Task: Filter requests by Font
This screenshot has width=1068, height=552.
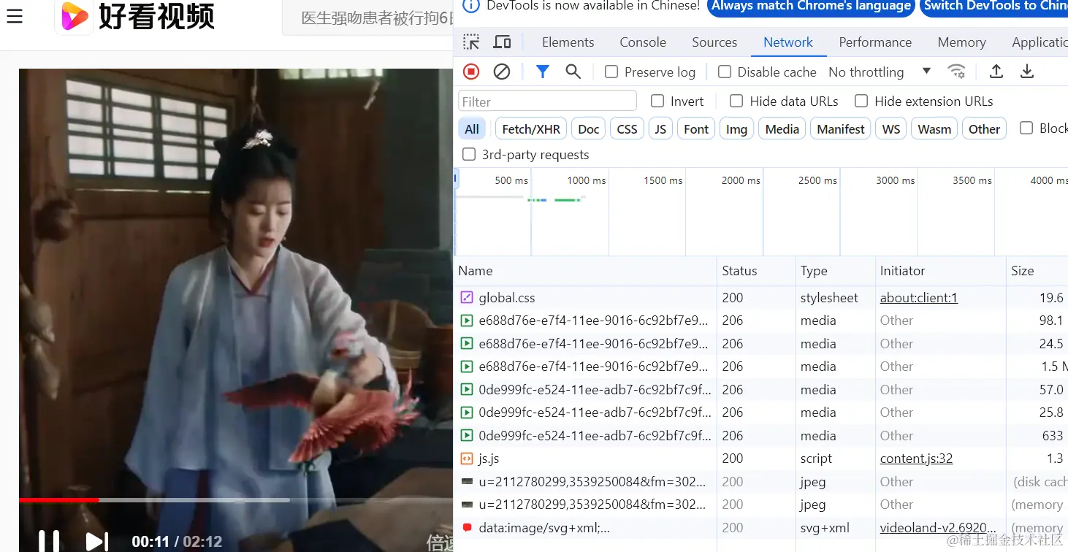Action: click(696, 129)
